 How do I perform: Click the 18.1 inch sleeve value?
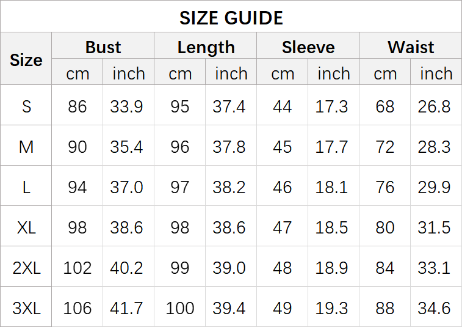tap(332, 188)
